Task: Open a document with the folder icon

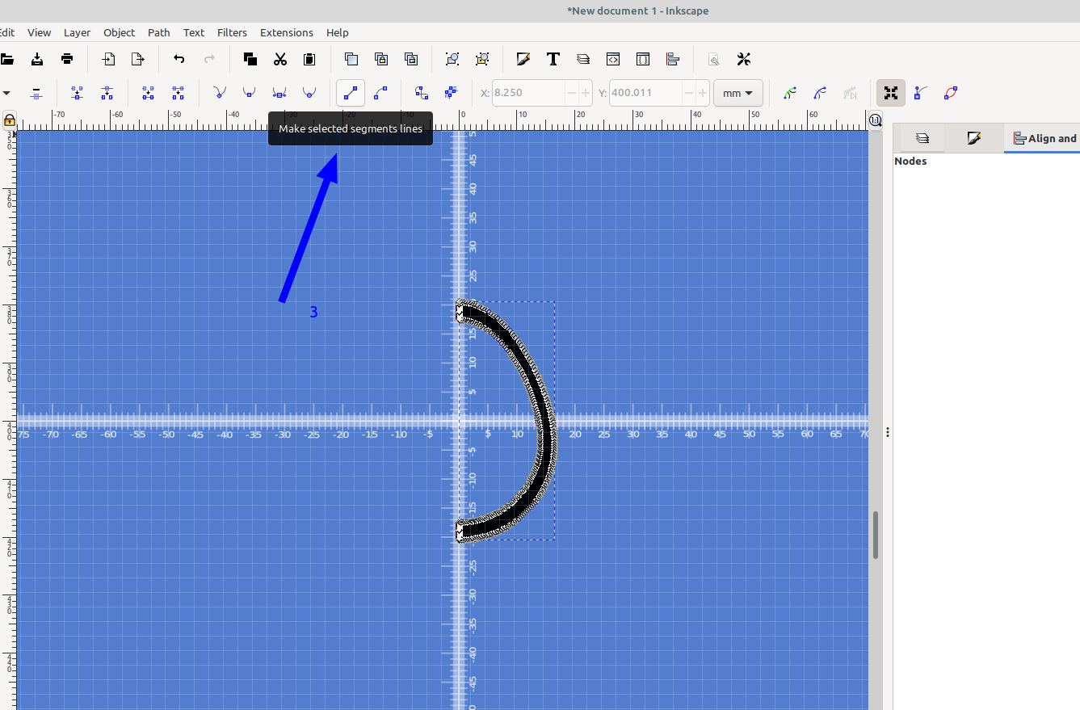Action: 6,59
